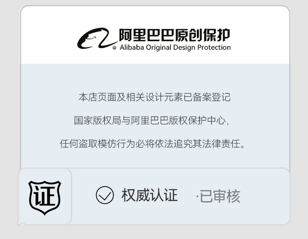Click the rounded box around shield badge
The image size is (308, 239).
click(45, 196)
